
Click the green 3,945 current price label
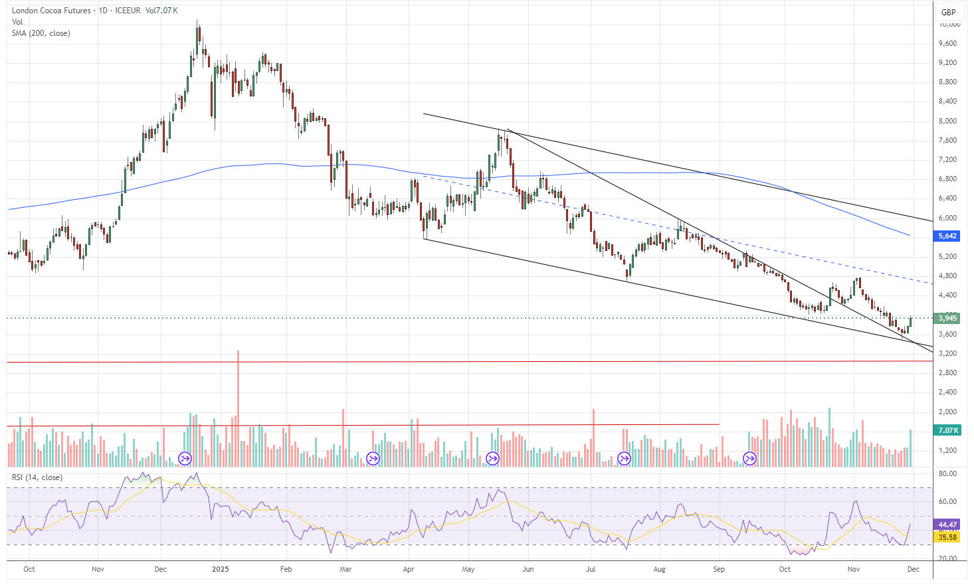coord(947,318)
